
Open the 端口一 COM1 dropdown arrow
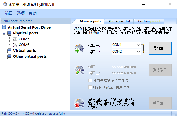138,45
